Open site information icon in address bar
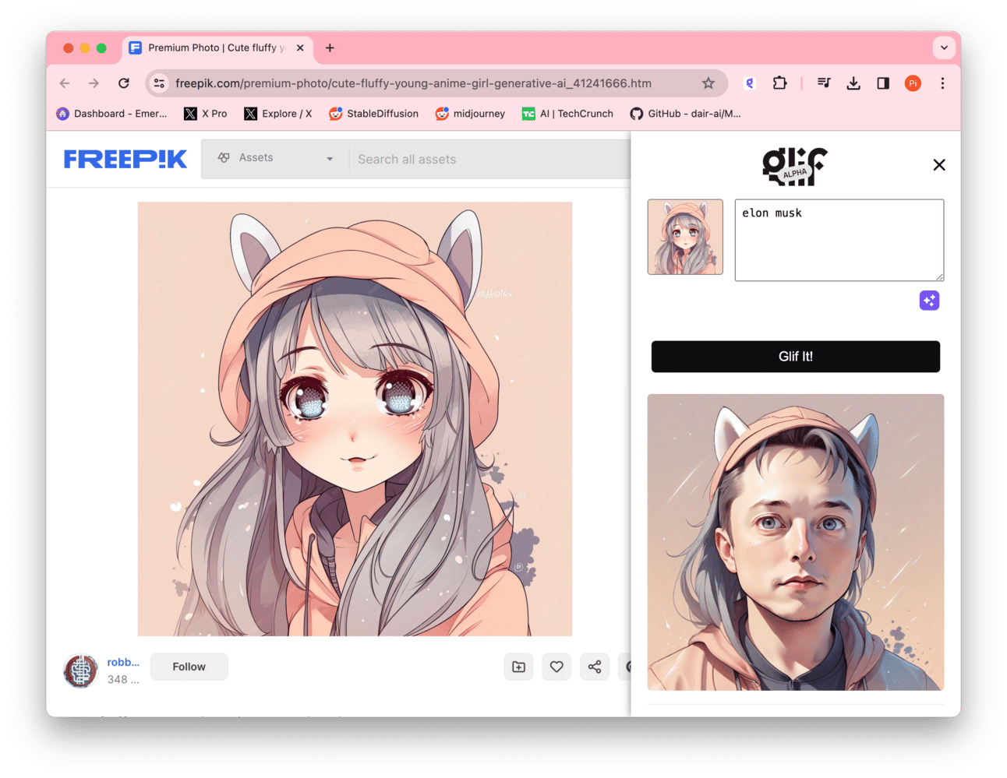Image resolution: width=1007 pixels, height=778 pixels. pos(159,83)
